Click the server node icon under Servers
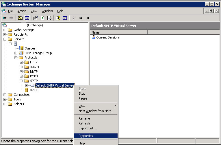 pos(16,44)
